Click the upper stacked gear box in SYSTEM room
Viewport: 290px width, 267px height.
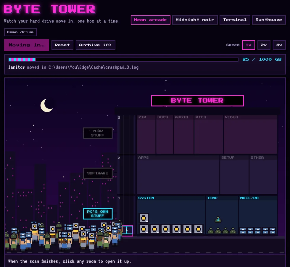pos(144,218)
